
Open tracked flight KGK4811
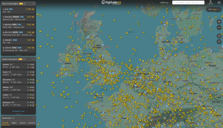tap(18, 41)
